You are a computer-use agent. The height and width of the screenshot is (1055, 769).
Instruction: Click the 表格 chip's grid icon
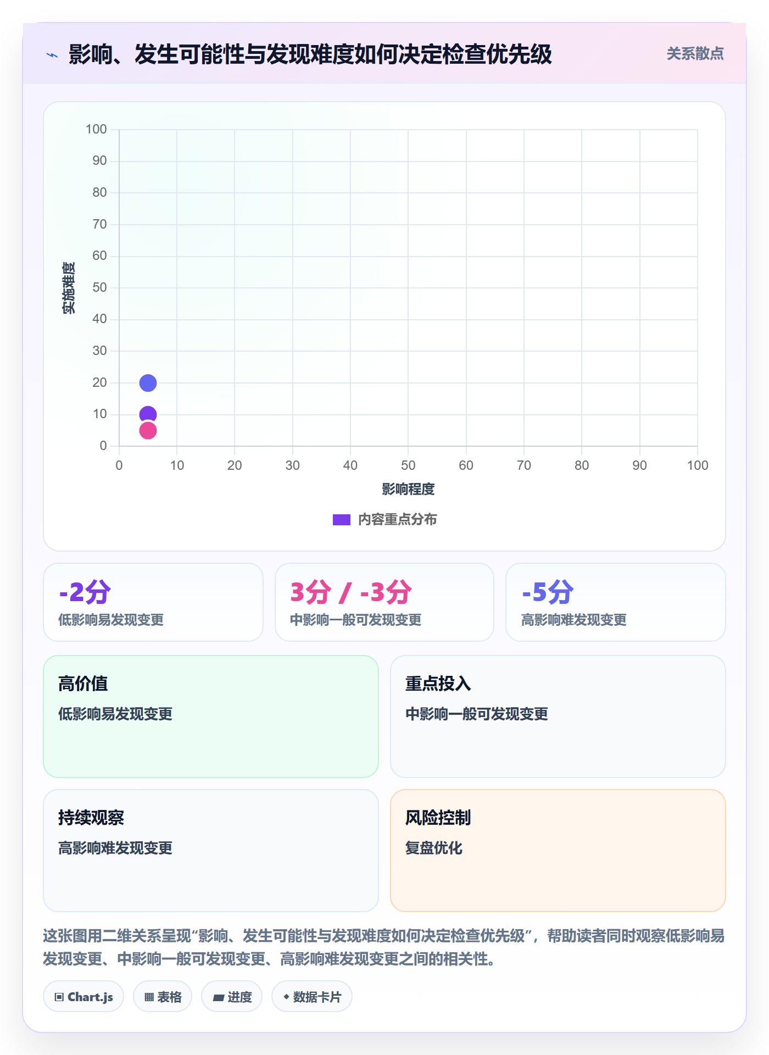tap(149, 997)
